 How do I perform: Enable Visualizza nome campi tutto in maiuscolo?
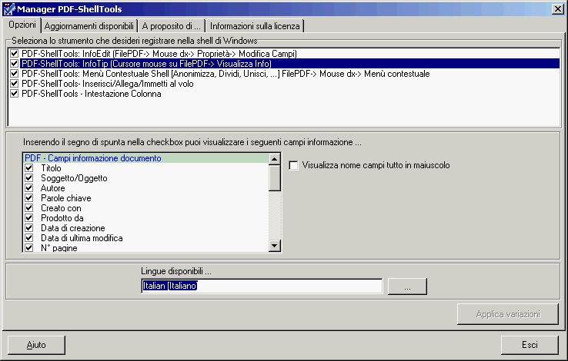point(293,165)
